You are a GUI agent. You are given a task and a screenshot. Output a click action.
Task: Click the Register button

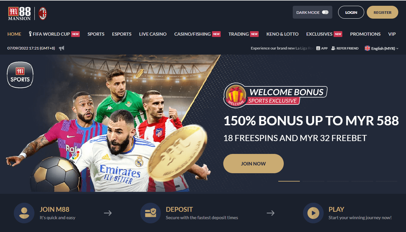383,12
